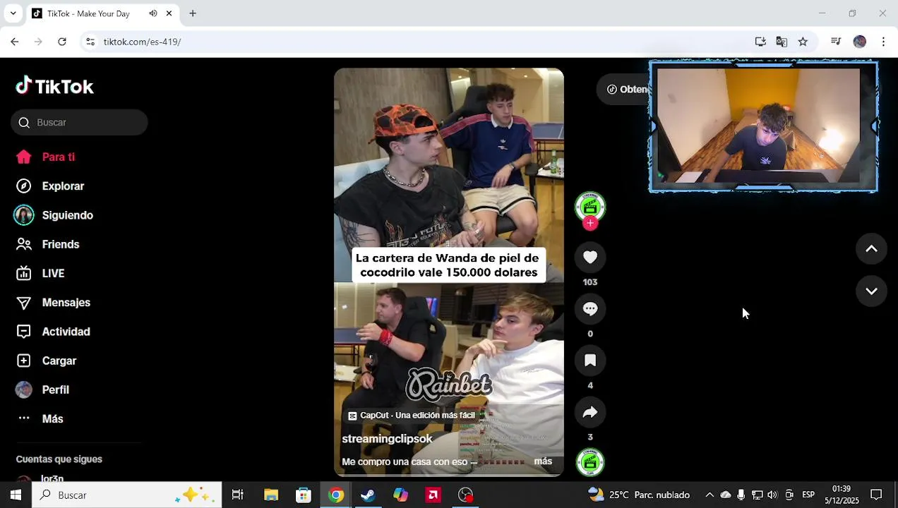Go forward in browser history
This screenshot has width=898, height=508.
pos(38,42)
